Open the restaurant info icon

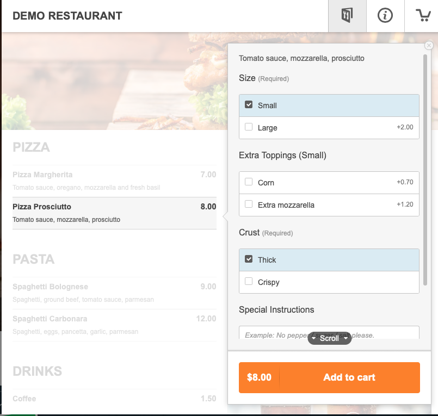[x=385, y=16]
